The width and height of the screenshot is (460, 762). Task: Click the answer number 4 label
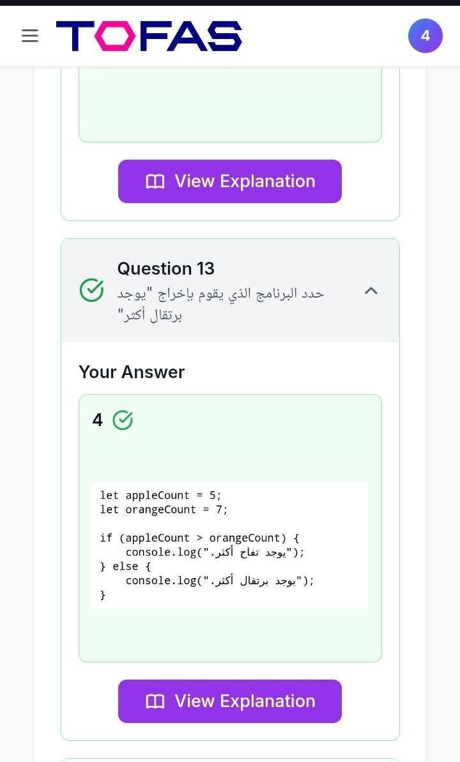(x=97, y=420)
